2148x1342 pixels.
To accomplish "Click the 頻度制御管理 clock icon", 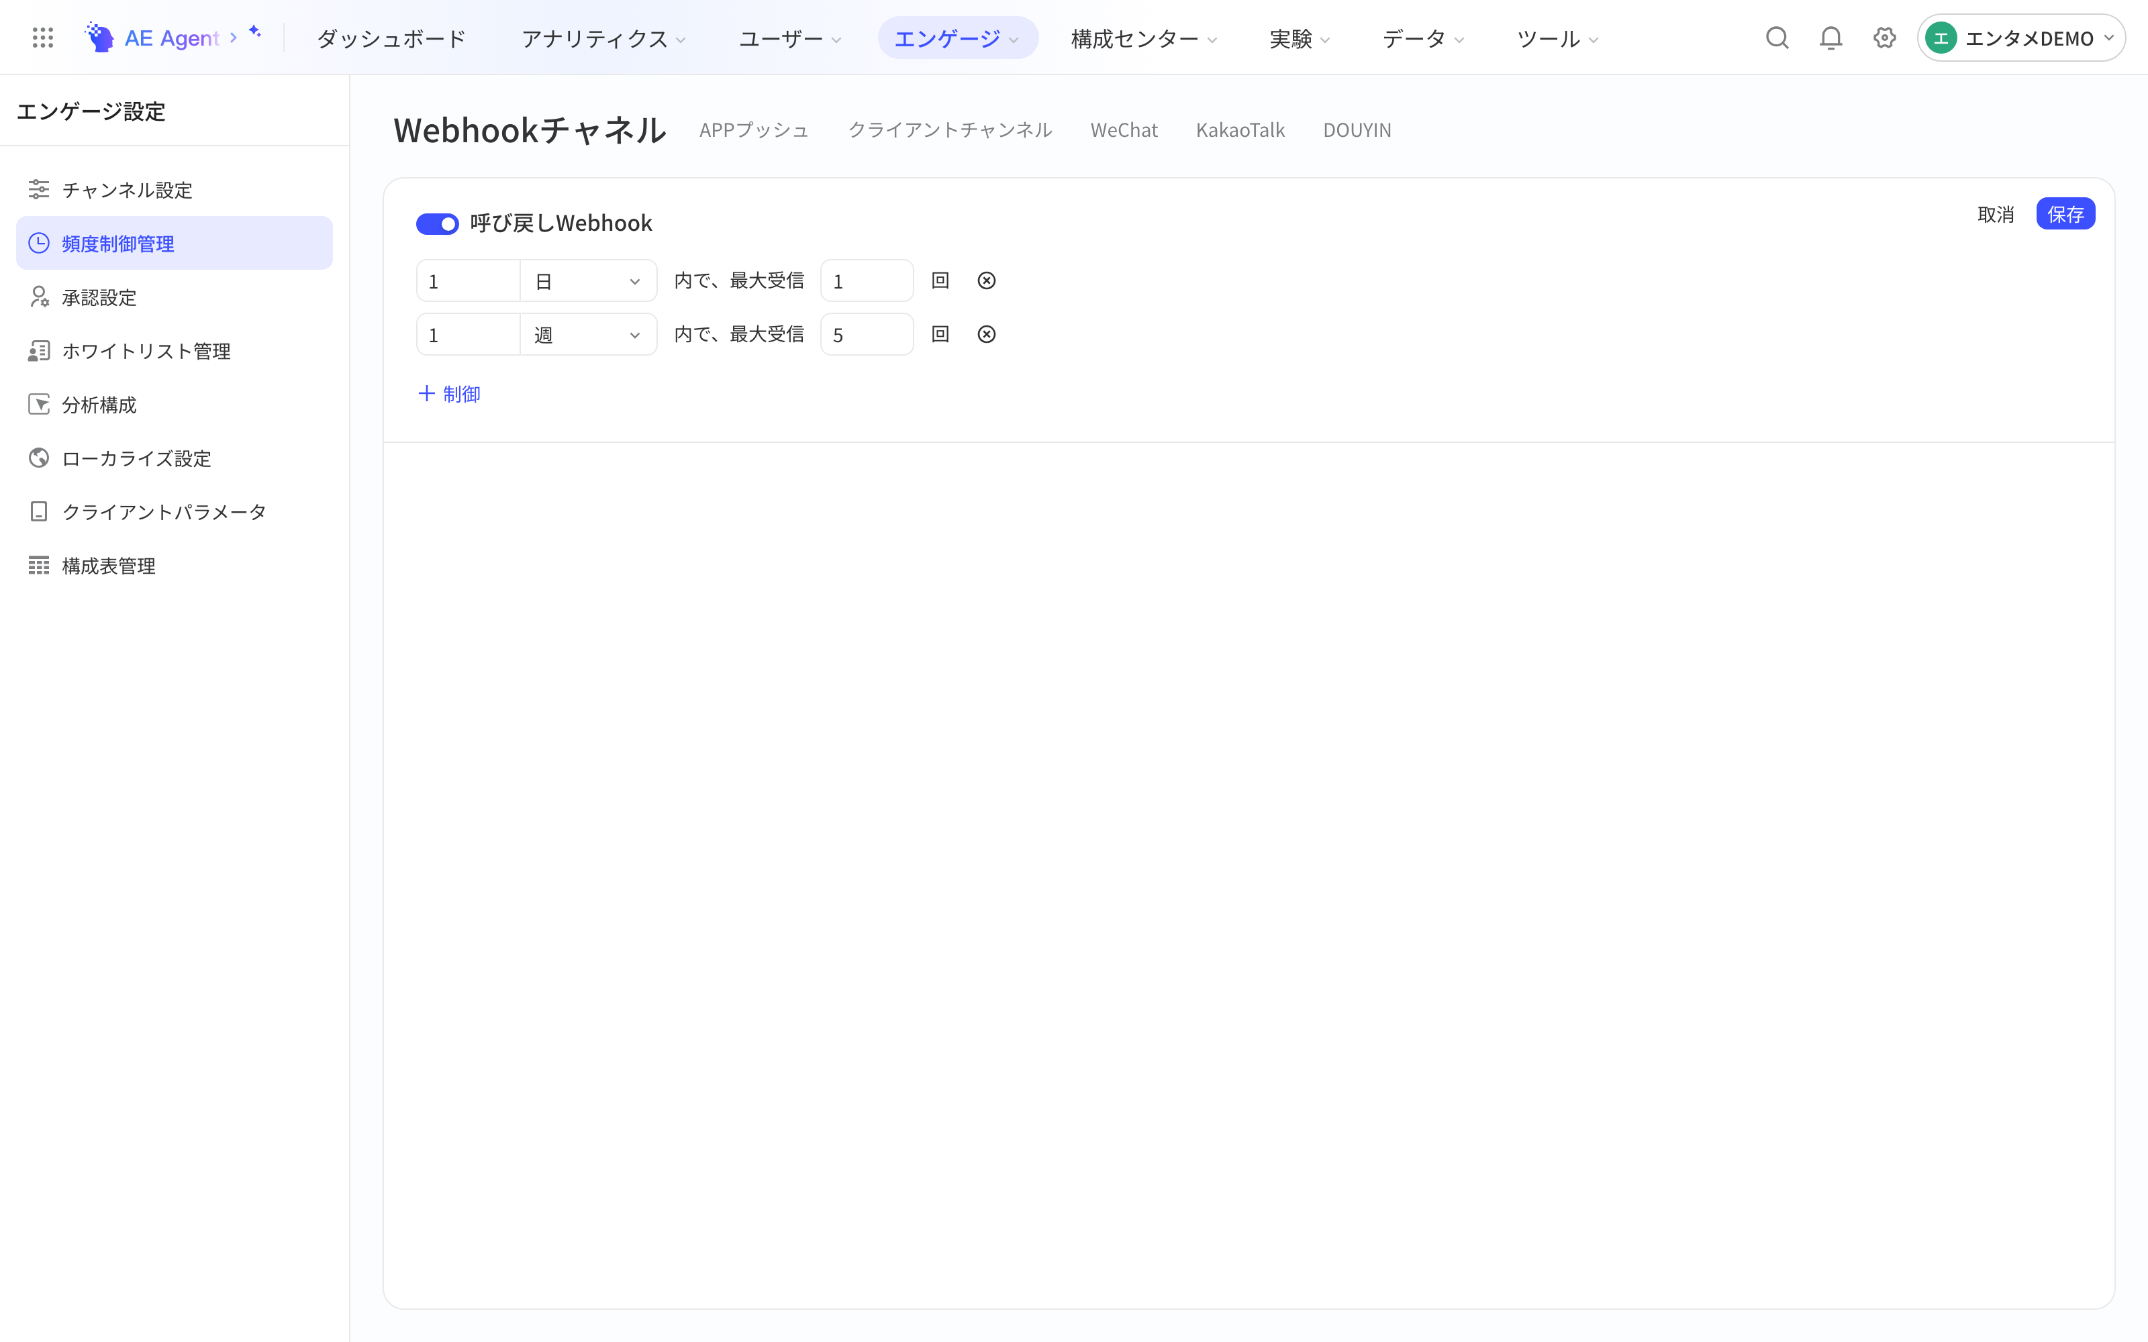I will (39, 243).
